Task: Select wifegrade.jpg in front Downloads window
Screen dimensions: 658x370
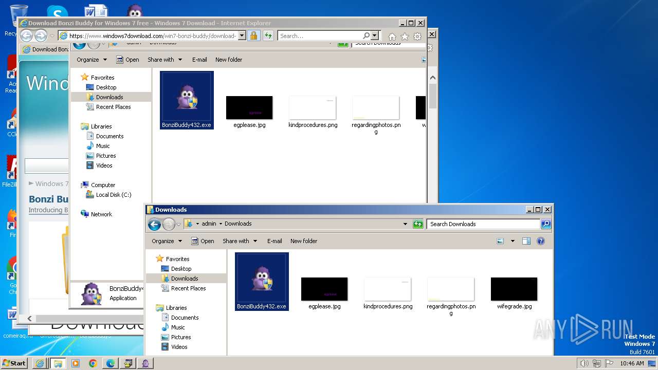Action: (x=514, y=293)
